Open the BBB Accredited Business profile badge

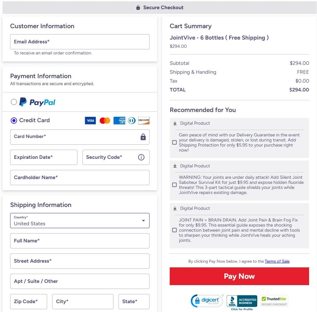click(x=242, y=302)
